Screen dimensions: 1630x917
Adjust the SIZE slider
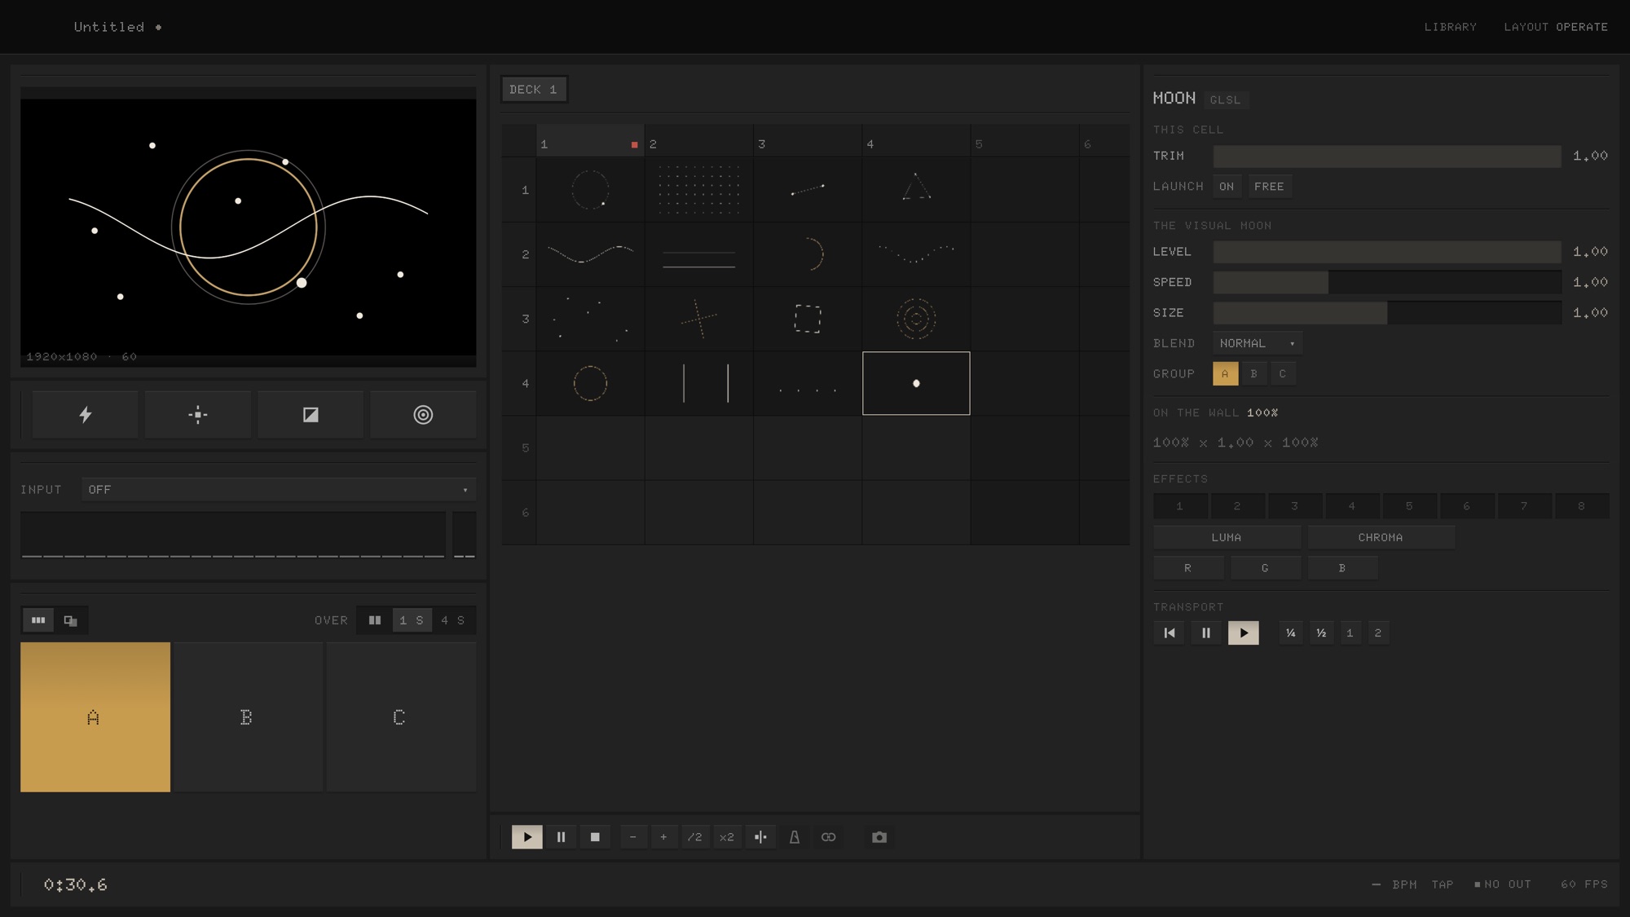click(x=1387, y=313)
